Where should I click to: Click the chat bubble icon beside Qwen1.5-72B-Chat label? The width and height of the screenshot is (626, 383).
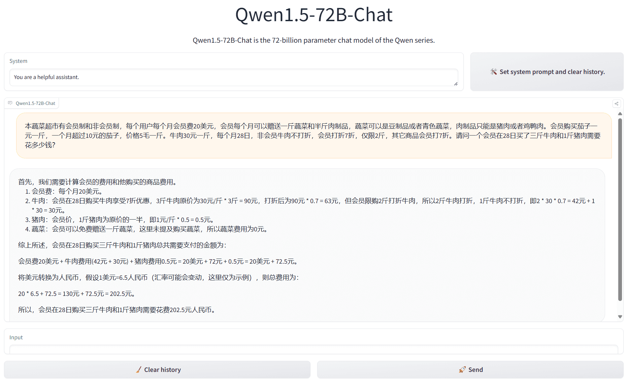tap(10, 103)
